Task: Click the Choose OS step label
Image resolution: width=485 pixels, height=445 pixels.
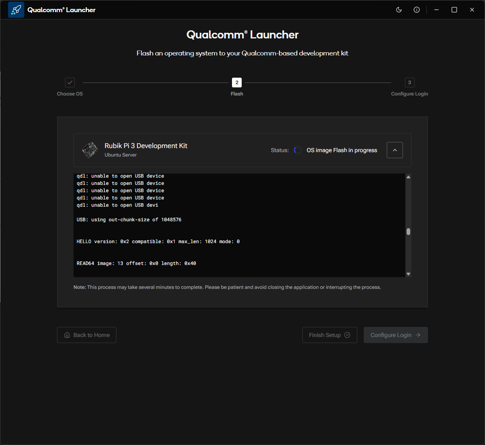Action: [x=70, y=94]
